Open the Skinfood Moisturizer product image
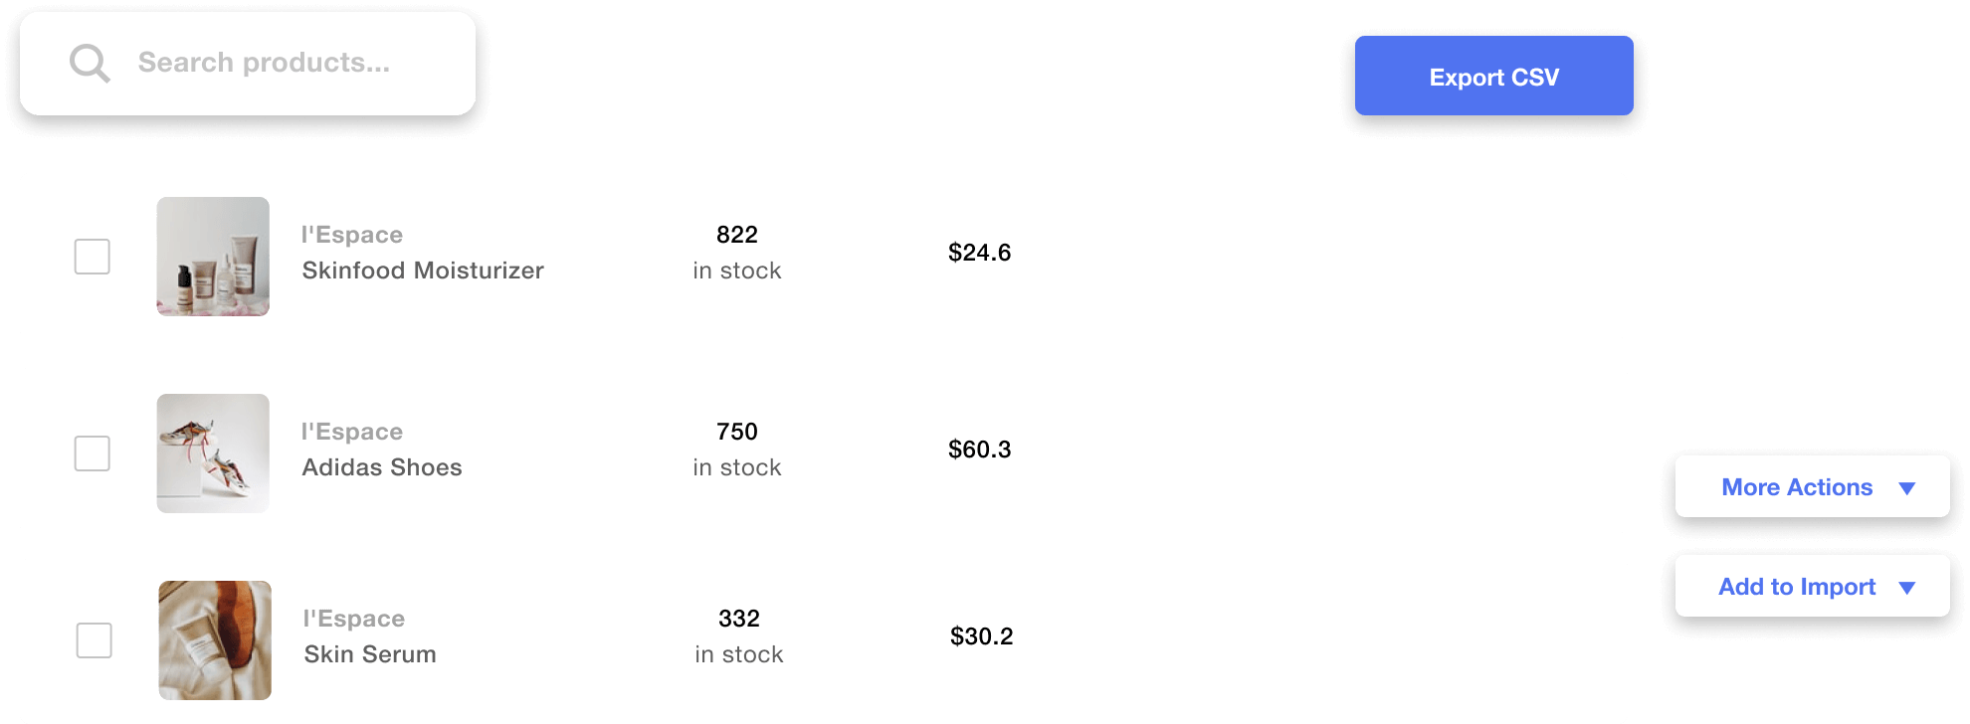 (213, 257)
